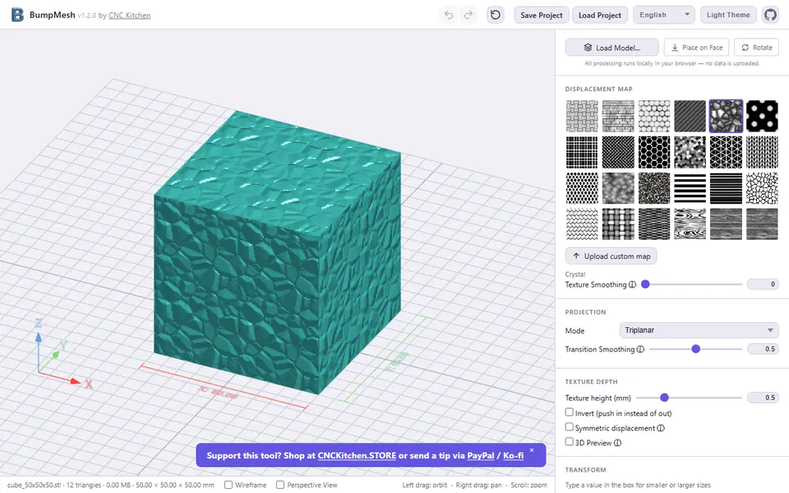
Task: Open the Triplanar projection mode dropdown
Action: point(699,330)
